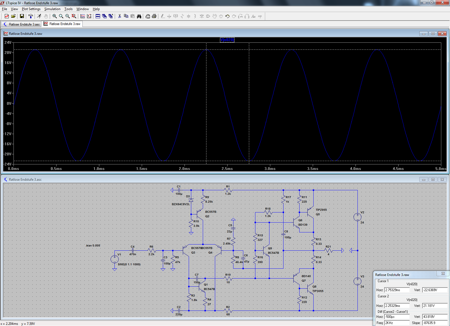Click the Paste clipboard icon
The height and width of the screenshot is (326, 450).
click(132, 16)
